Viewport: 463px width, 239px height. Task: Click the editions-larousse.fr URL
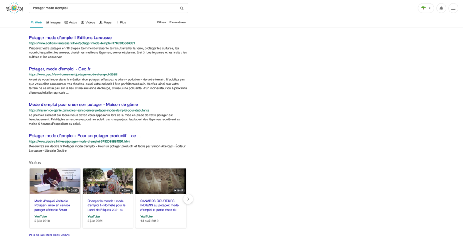coord(82,43)
